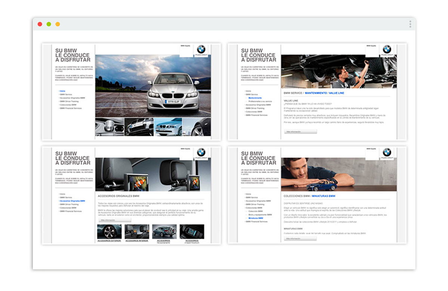Click the Más información button on the Value Line page
Viewport: 448px width, 291px height.
pos(300,132)
